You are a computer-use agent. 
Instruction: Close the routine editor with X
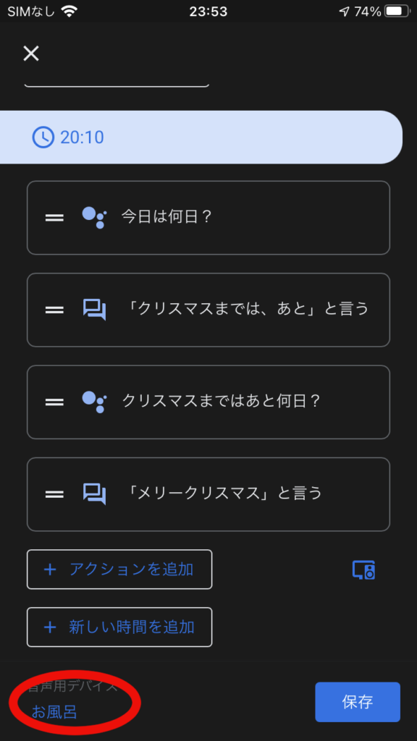point(31,54)
